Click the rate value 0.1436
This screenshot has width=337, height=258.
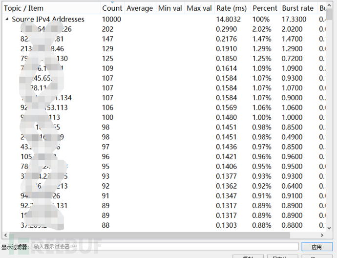click(x=226, y=147)
